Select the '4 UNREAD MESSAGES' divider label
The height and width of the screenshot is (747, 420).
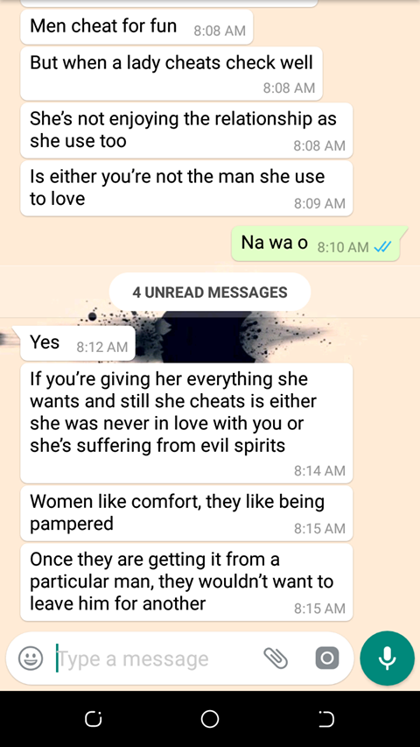click(x=210, y=292)
